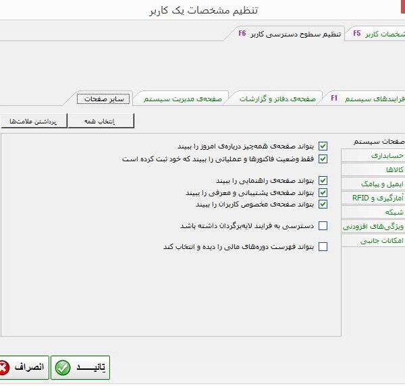Select 'شبکه' side category
Viewport: 405px width, 386px height.
point(373,213)
